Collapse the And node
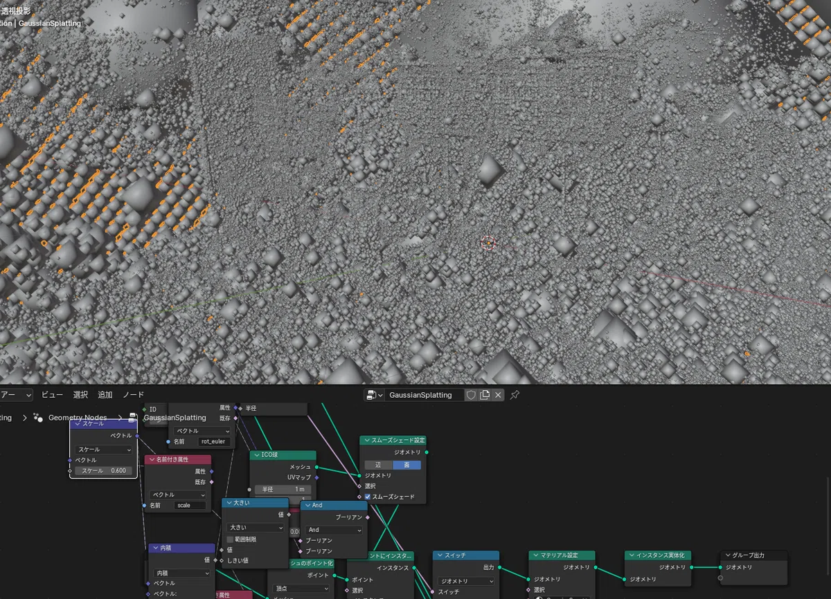The height and width of the screenshot is (599, 831). click(x=307, y=506)
